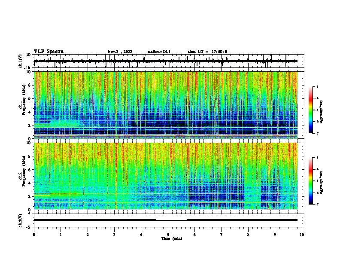
Task: Click the "VLF Spectra" plot title
Action: pyautogui.click(x=49, y=52)
